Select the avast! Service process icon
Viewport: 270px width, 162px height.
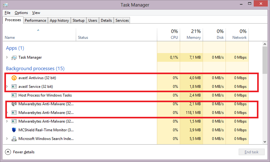tap(14, 87)
